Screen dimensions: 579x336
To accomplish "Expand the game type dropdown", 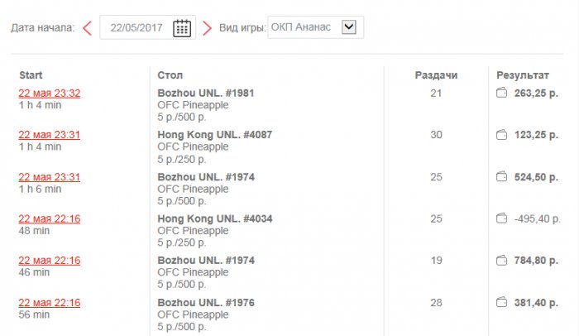I will (348, 27).
